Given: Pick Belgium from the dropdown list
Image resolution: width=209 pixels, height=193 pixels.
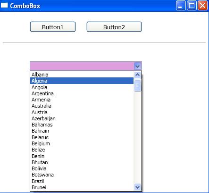Looking at the screenshot, I should click(x=82, y=143).
